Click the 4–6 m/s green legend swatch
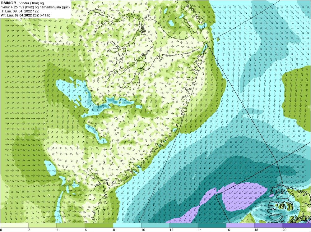Viewport: 311px width, 232px height. tap(71, 225)
